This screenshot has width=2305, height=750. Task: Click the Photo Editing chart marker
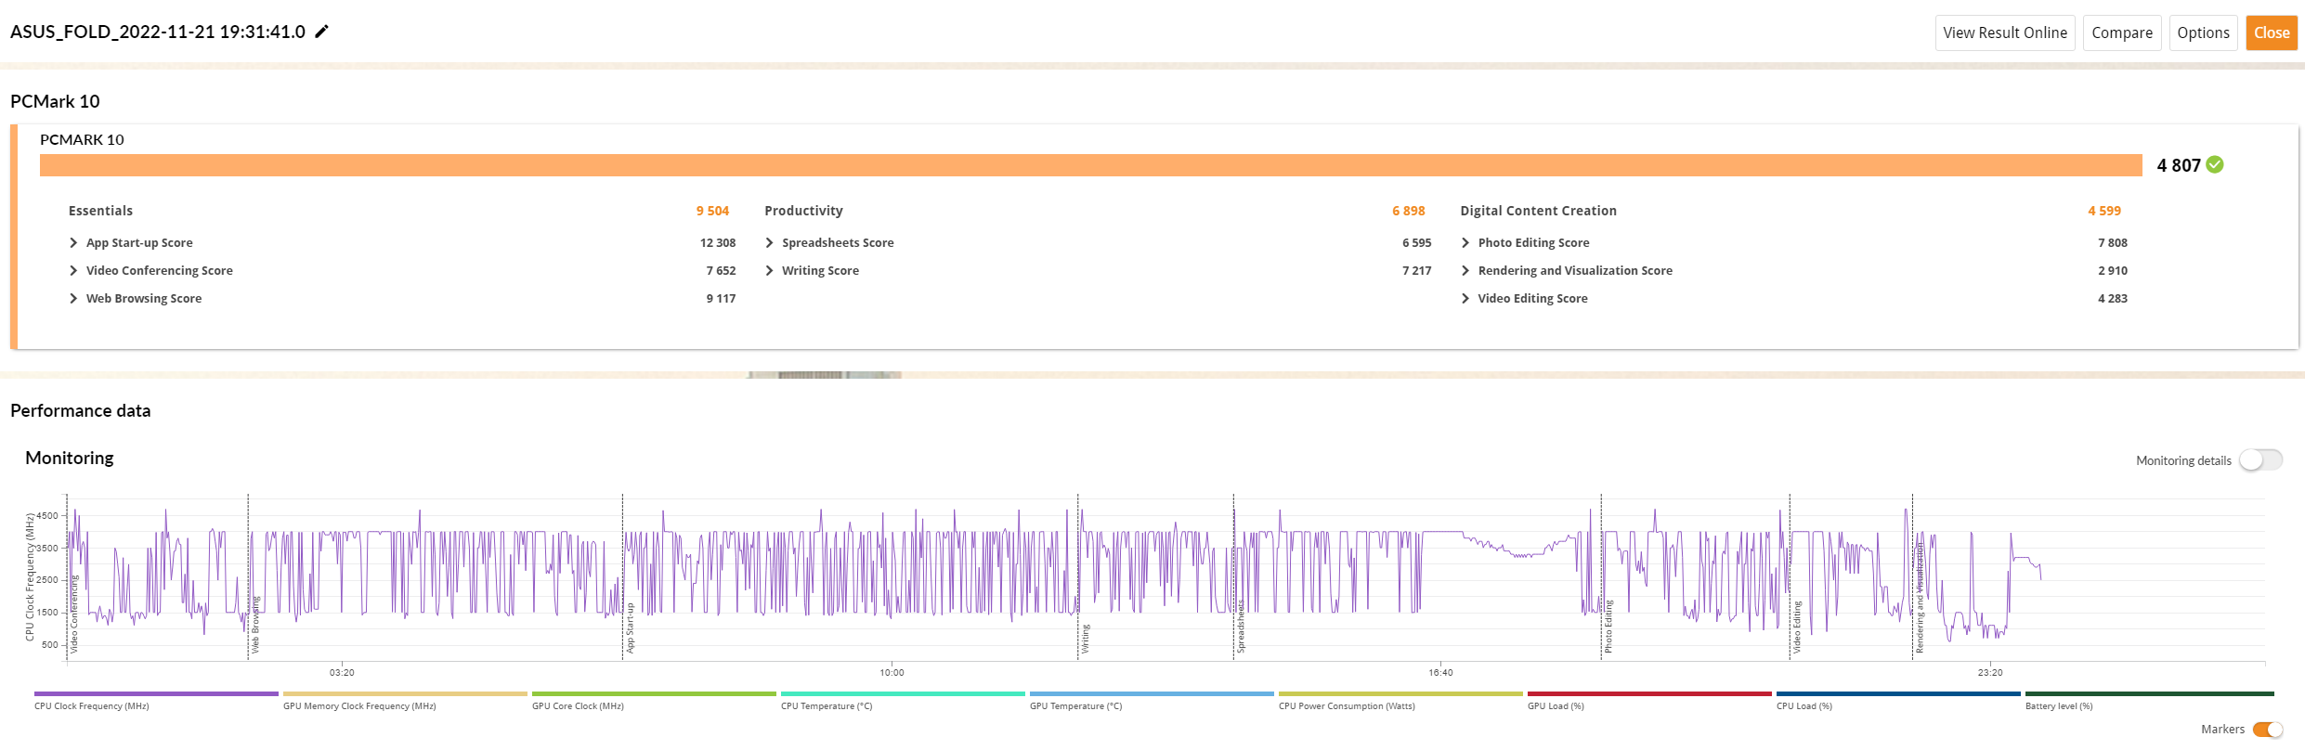(1608, 626)
